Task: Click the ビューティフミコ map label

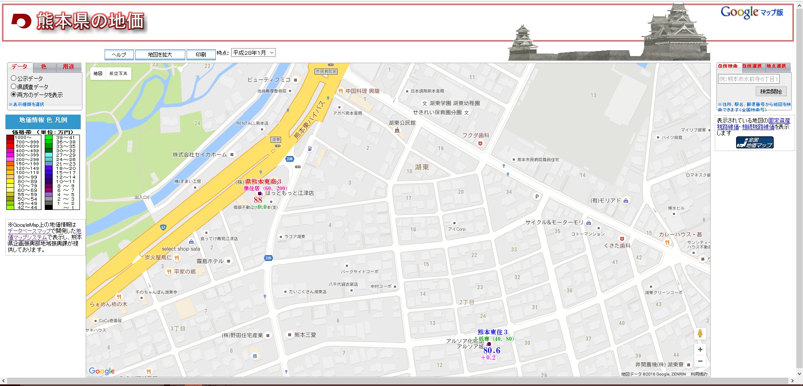Action: pyautogui.click(x=269, y=80)
